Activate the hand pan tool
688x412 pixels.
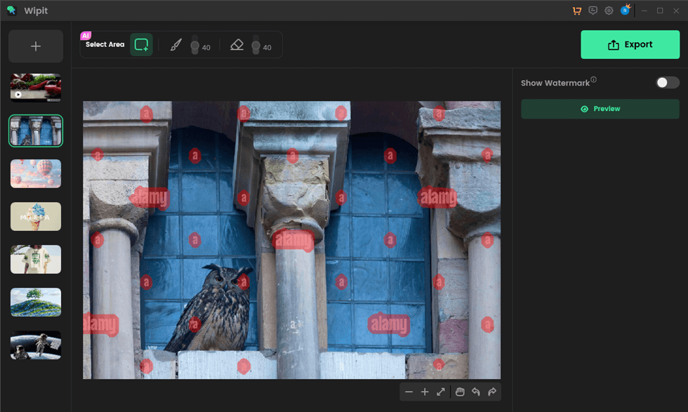(x=460, y=392)
